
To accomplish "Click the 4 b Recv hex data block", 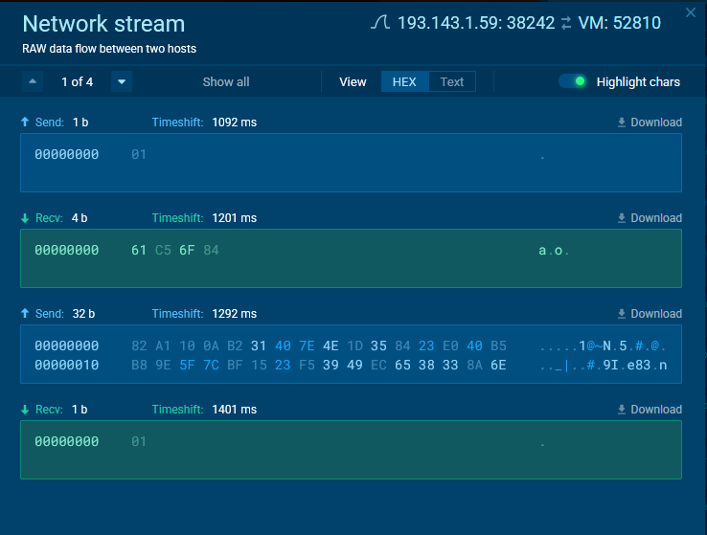I will coord(351,258).
